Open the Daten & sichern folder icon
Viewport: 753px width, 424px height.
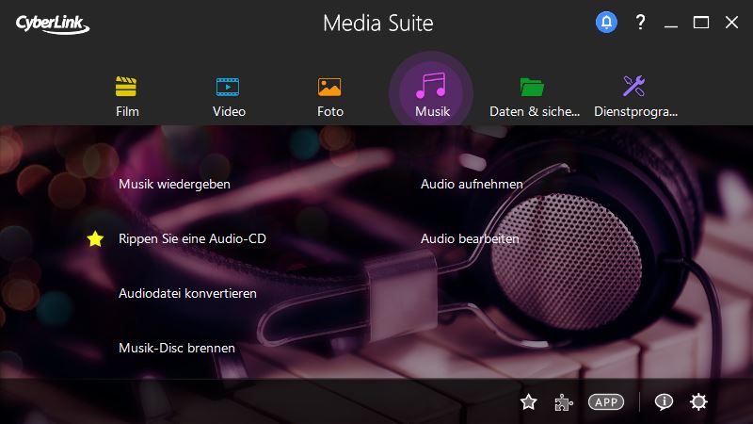pos(533,88)
